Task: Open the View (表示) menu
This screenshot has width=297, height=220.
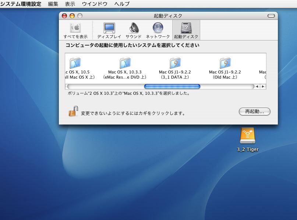Action: pyautogui.click(x=70, y=4)
